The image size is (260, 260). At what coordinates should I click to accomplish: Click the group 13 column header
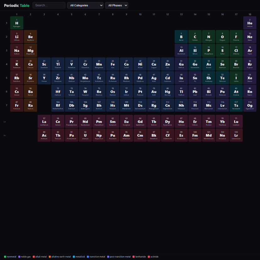coord(181,14)
